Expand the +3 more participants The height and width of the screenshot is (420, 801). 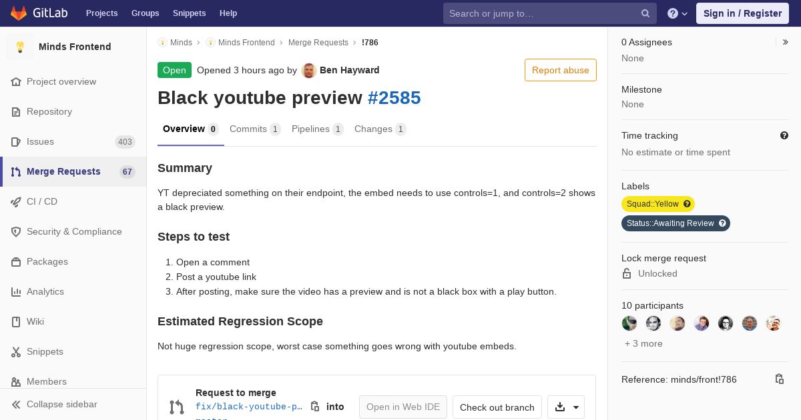tap(643, 343)
